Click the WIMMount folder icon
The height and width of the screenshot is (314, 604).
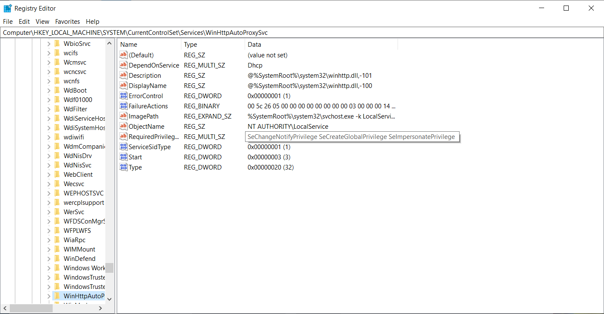tap(57, 249)
